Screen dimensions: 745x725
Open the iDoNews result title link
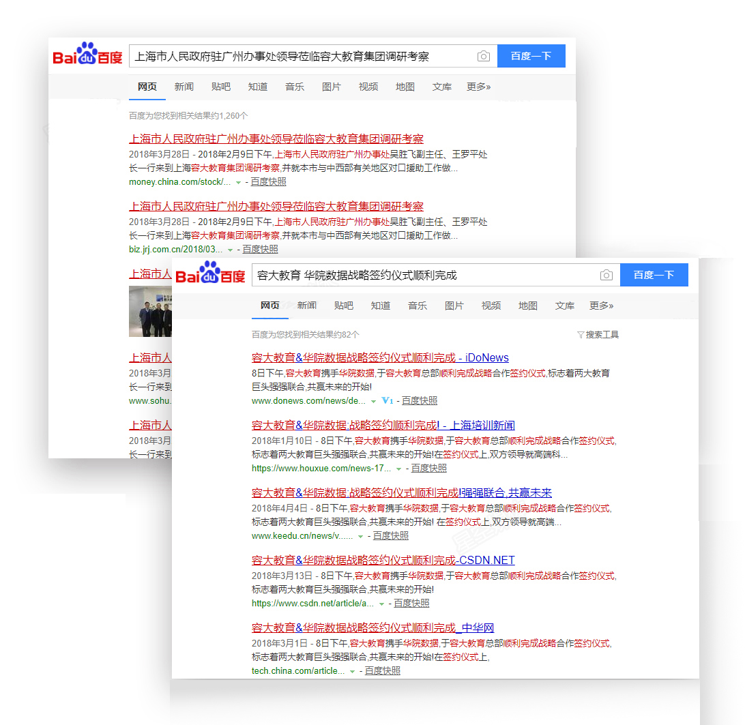tap(380, 358)
